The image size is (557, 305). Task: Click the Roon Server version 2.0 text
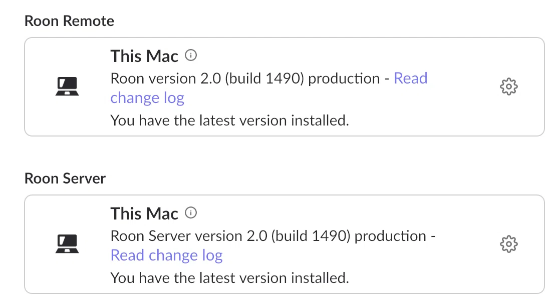click(189, 236)
